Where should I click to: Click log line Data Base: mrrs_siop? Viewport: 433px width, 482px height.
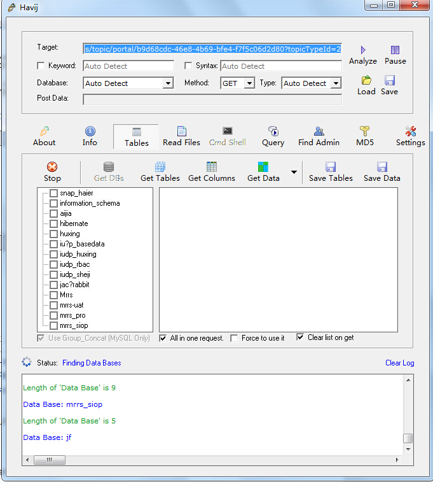click(x=62, y=404)
